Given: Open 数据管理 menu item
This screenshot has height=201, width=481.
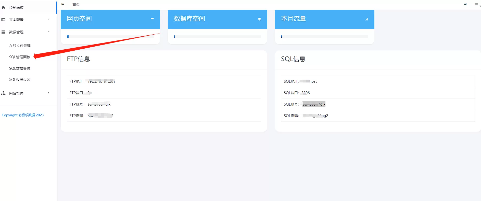Looking at the screenshot, I should click(x=16, y=32).
